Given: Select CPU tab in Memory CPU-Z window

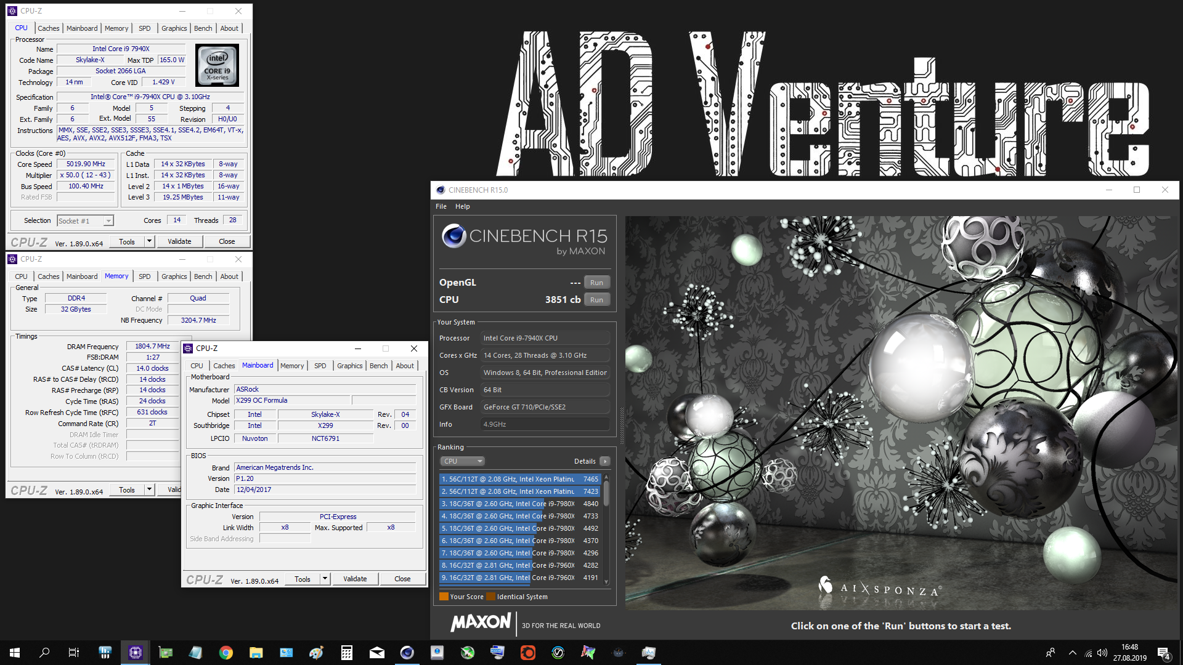Looking at the screenshot, I should tap(22, 276).
